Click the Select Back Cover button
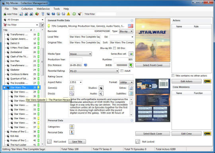The height and width of the screenshot is (153, 215). click(x=152, y=133)
